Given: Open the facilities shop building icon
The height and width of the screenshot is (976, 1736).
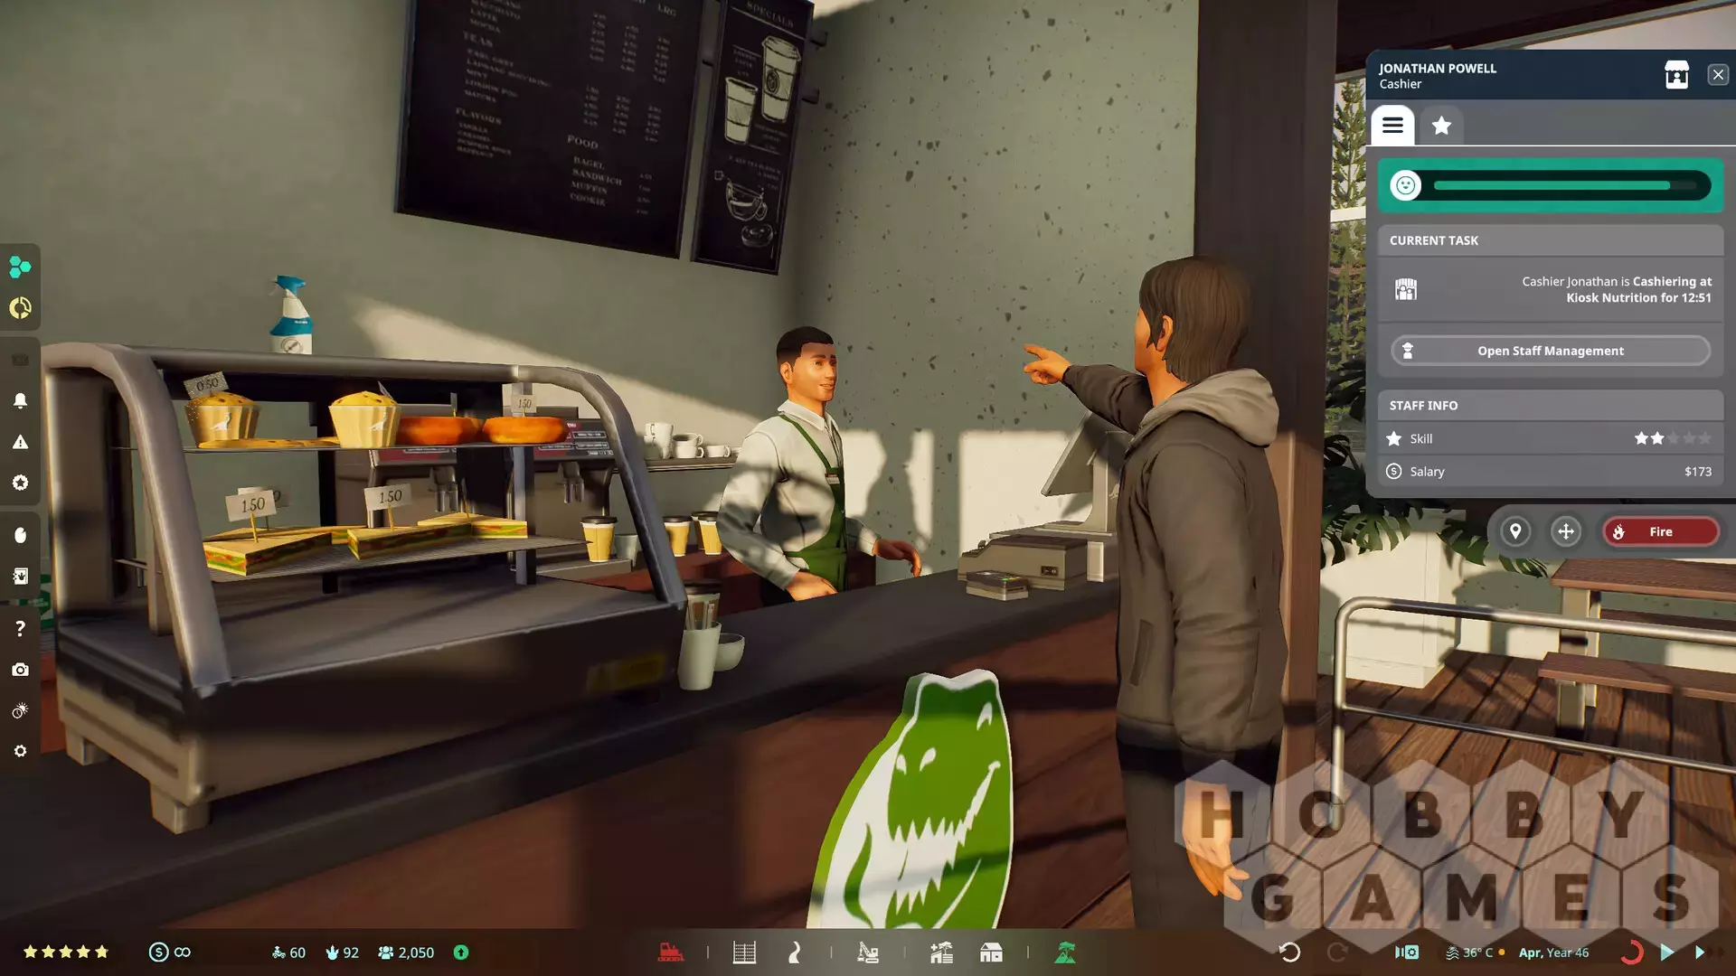Looking at the screenshot, I should pyautogui.click(x=991, y=953).
